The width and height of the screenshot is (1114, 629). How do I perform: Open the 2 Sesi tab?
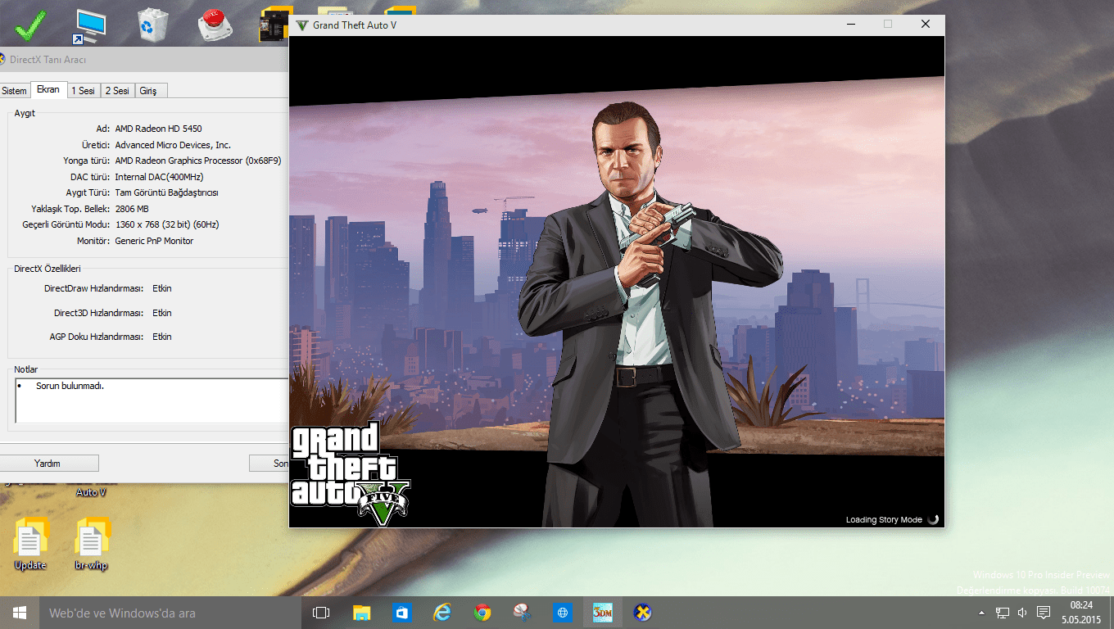click(x=117, y=91)
